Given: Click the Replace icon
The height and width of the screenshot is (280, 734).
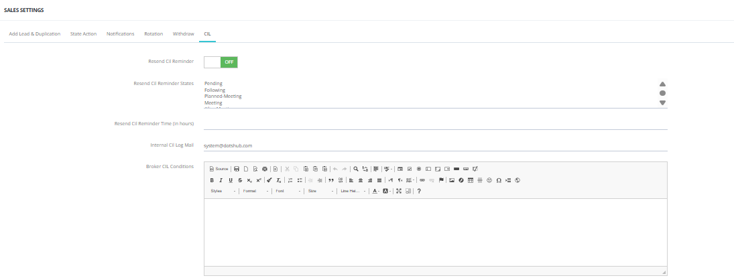Looking at the screenshot, I should tap(365, 169).
